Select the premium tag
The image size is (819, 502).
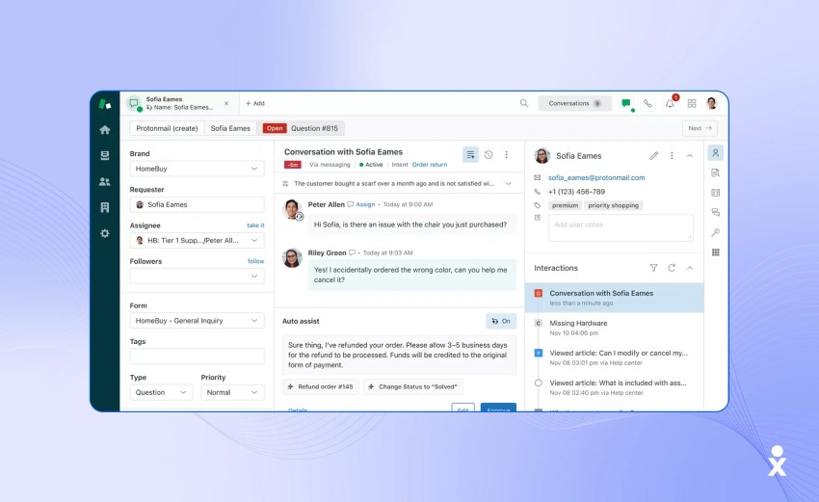tap(565, 206)
